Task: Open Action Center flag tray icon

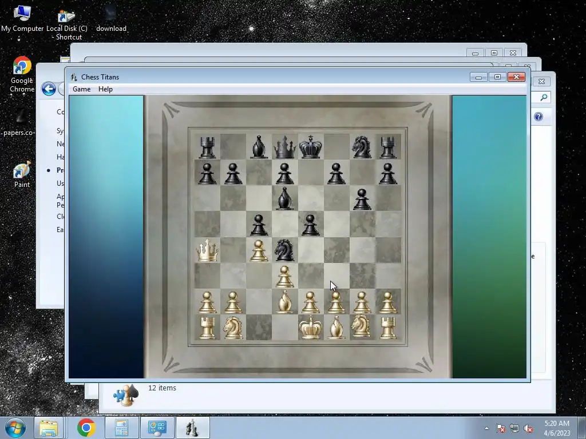Action: (x=500, y=429)
